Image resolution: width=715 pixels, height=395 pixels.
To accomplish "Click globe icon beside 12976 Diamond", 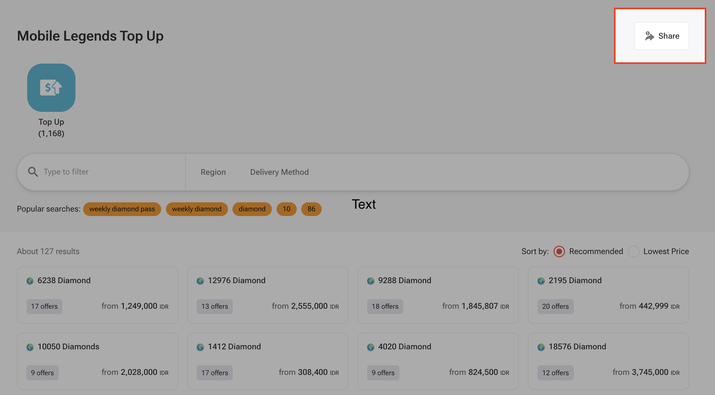I will tap(200, 281).
